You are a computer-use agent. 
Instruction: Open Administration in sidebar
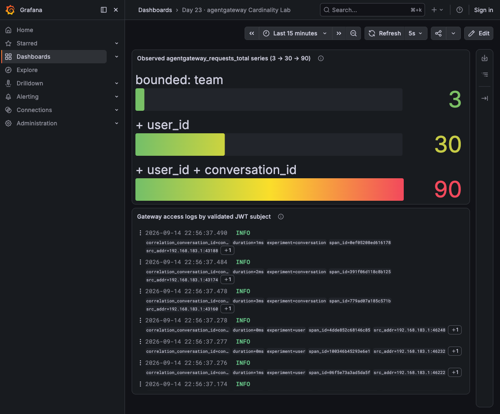tap(37, 123)
